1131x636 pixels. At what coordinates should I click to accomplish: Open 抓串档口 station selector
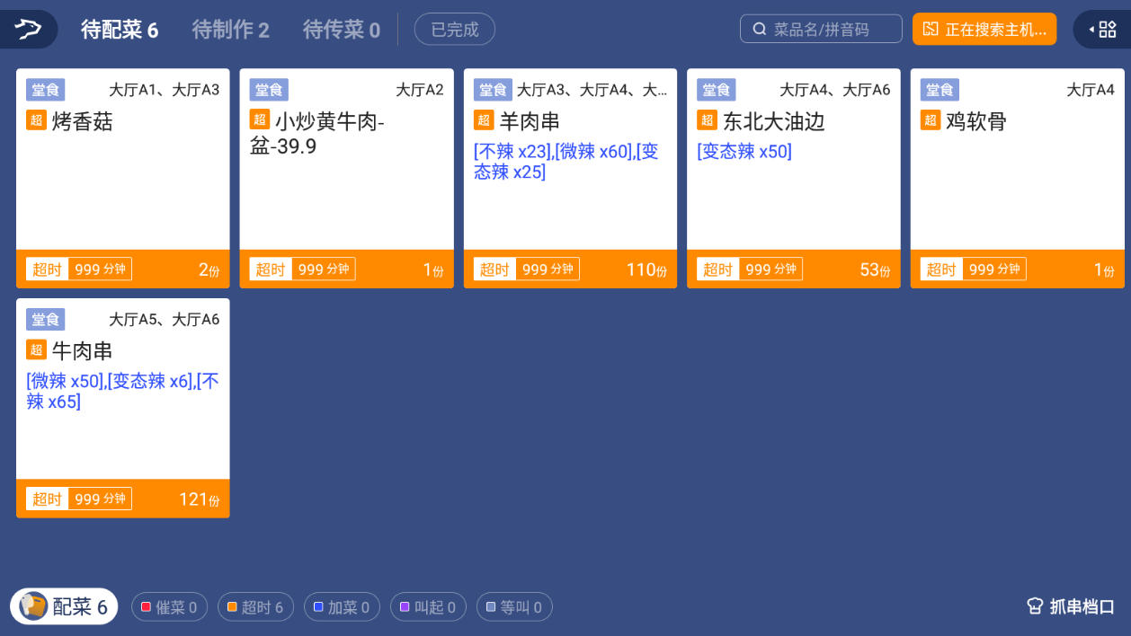(1071, 606)
